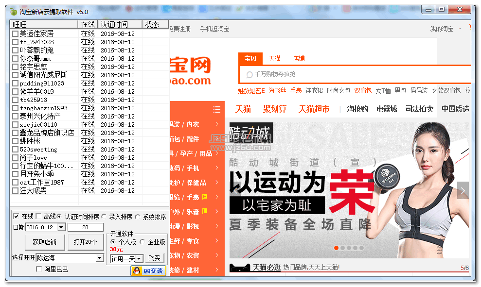
Task: Toggle the 在线 filter checkbox
Action: point(16,217)
